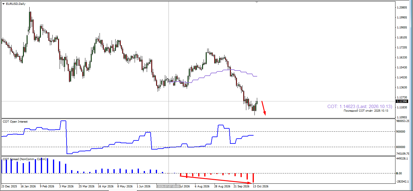413x191 pixels.
Task: Select the purple COT: 1.14623 label
Action: click(359, 107)
